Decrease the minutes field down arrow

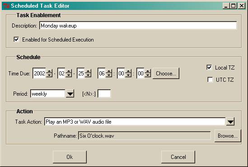click(128, 75)
